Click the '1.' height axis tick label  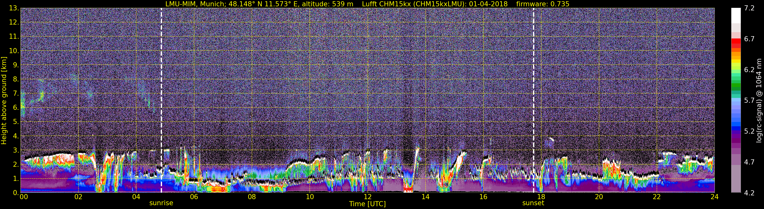16,178
